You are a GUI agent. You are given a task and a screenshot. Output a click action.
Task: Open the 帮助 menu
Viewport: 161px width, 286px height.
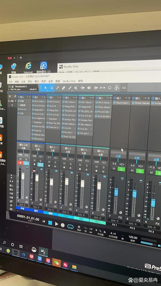(x=80, y=81)
